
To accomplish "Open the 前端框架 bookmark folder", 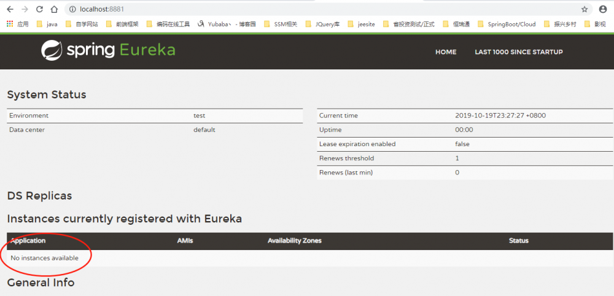I will pyautogui.click(x=122, y=25).
